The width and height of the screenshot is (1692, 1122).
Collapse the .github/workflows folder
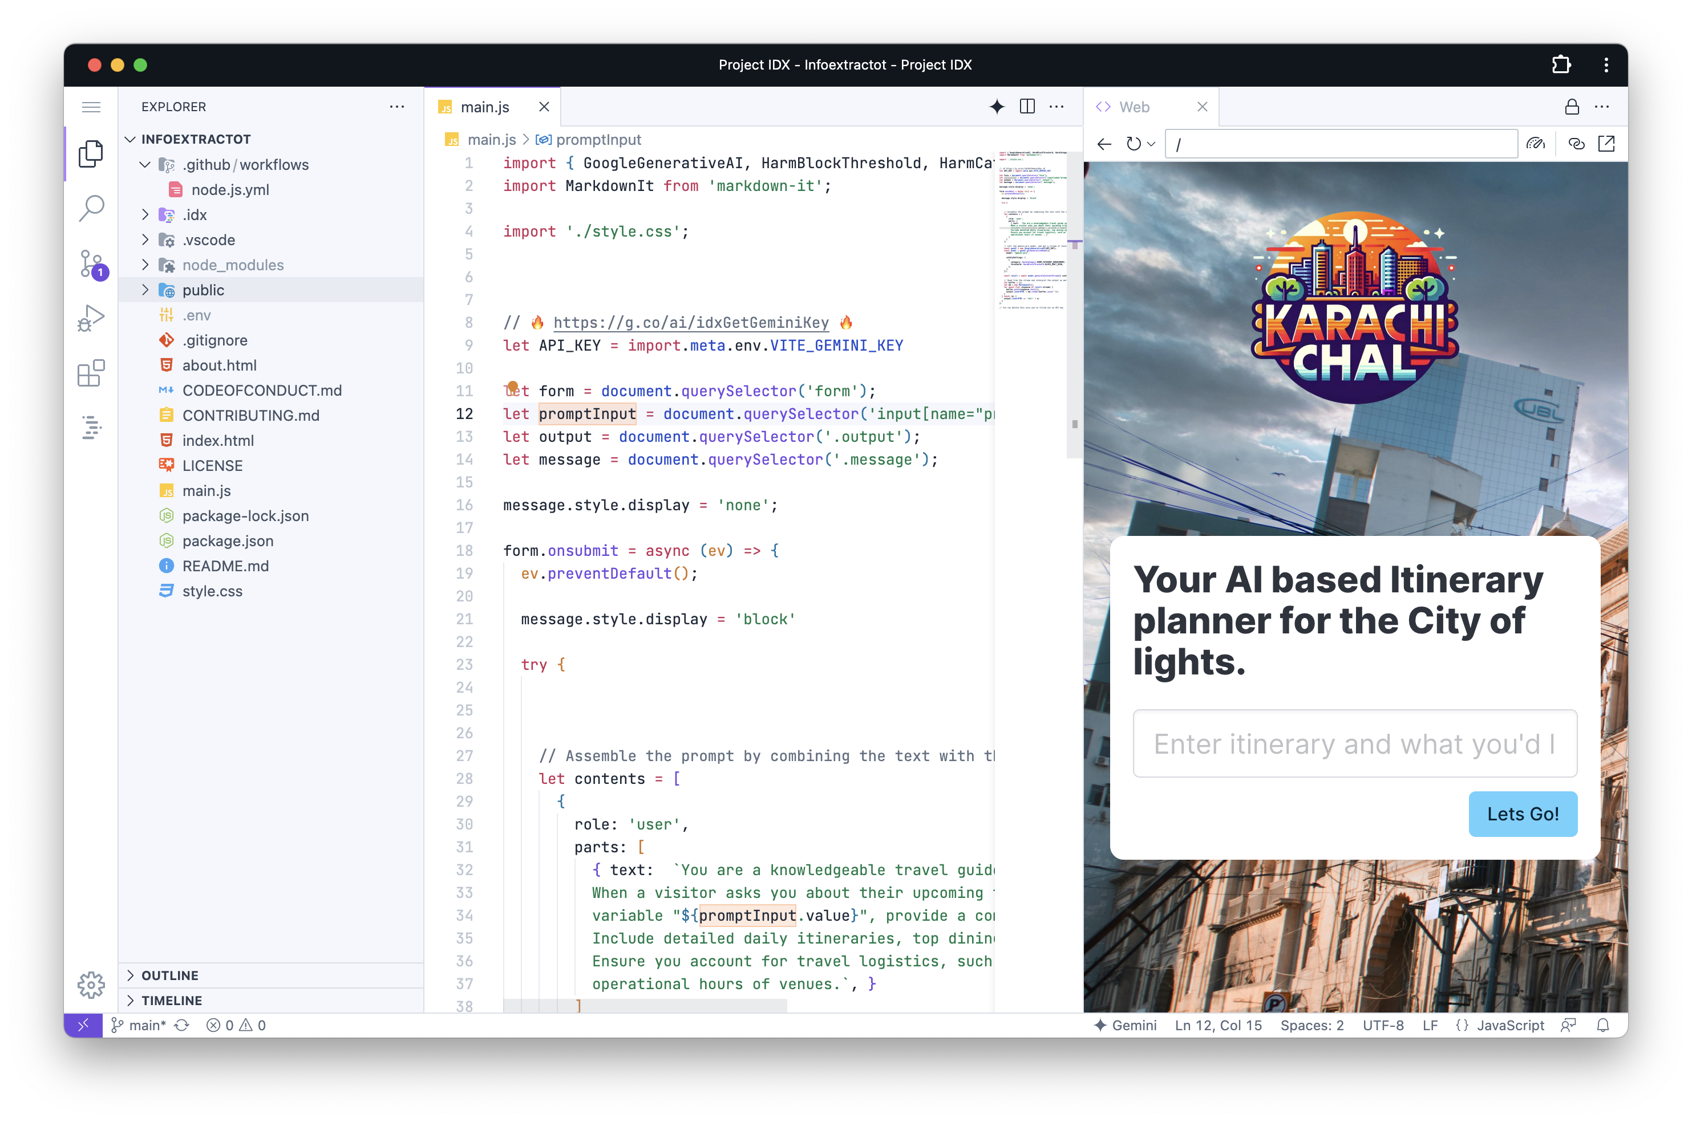[145, 165]
